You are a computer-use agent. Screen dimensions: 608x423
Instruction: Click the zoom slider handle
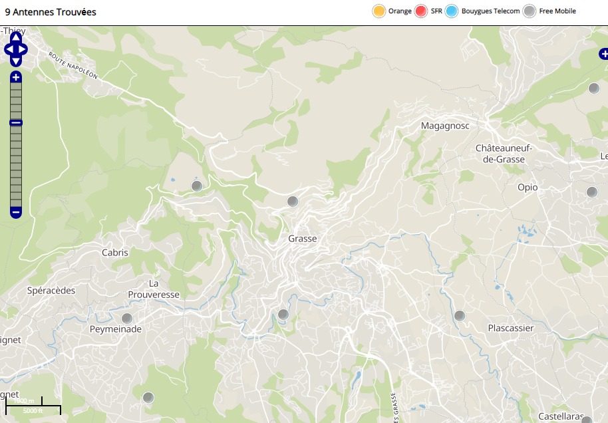tap(16, 122)
